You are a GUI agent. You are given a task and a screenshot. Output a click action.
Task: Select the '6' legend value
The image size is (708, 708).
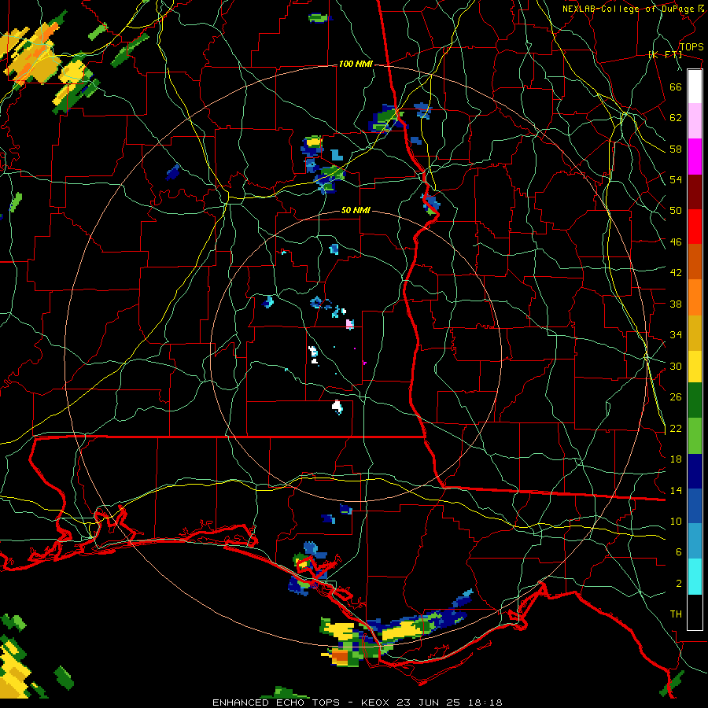(x=679, y=551)
